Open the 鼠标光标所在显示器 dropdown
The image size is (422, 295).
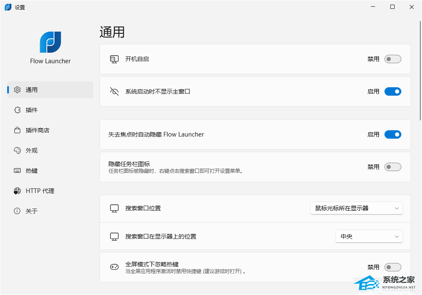click(357, 208)
